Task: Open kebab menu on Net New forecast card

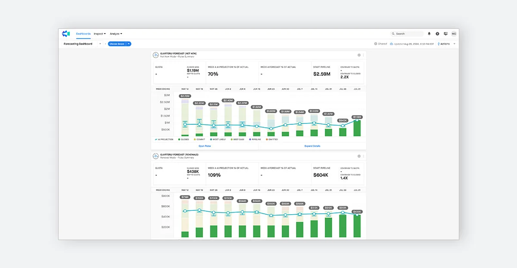Action: tap(363, 55)
